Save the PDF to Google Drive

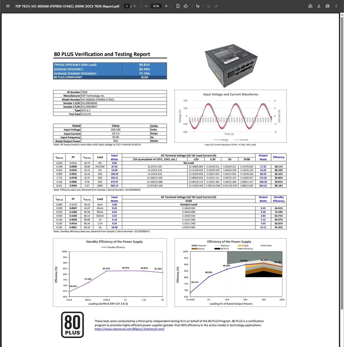pyautogui.click(x=310, y=6)
